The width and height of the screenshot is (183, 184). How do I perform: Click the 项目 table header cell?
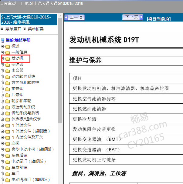[x=126, y=78]
